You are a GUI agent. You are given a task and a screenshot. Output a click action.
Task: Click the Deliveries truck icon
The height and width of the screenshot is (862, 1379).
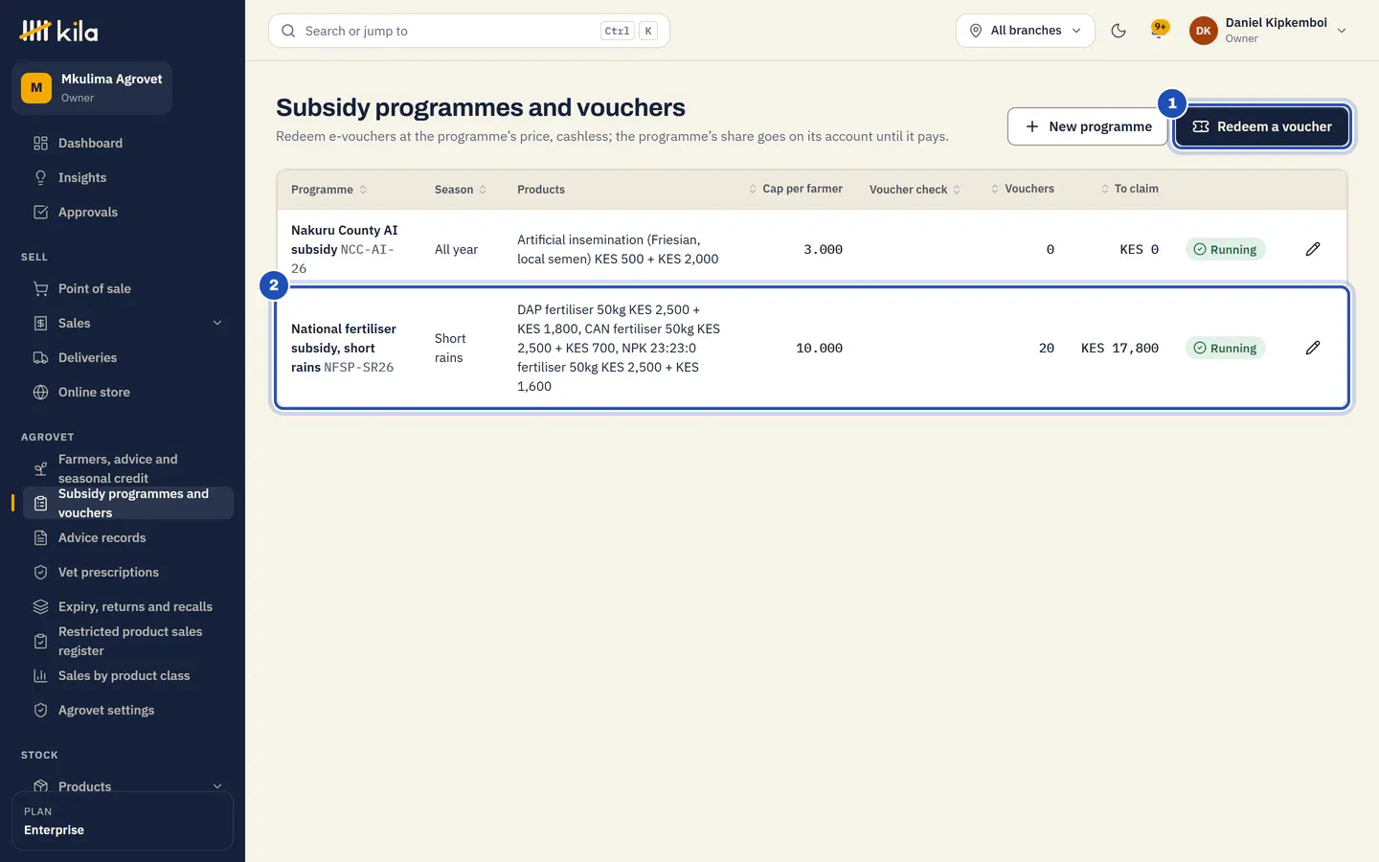click(40, 357)
